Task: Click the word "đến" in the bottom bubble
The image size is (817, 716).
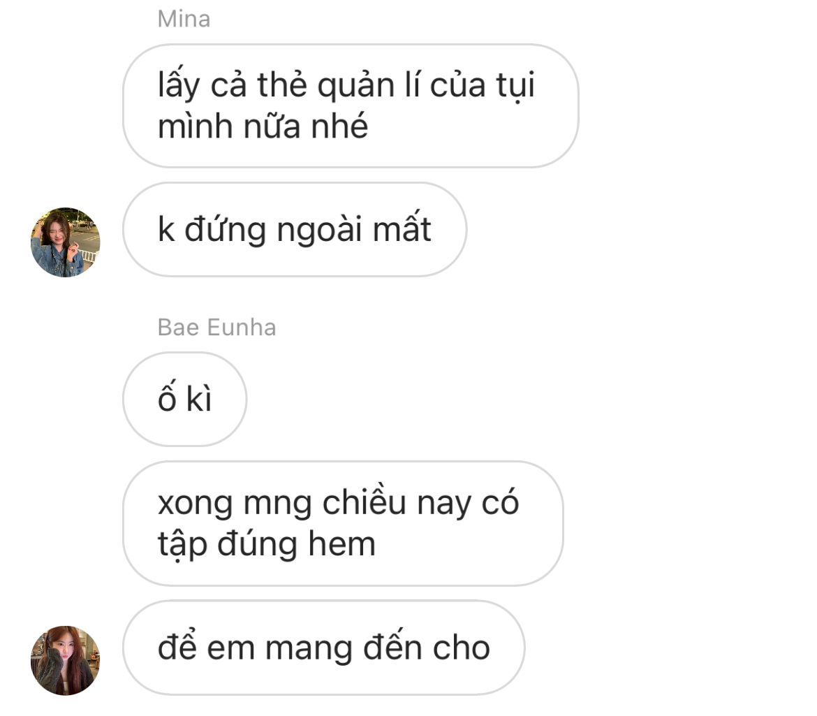Action: 392,646
